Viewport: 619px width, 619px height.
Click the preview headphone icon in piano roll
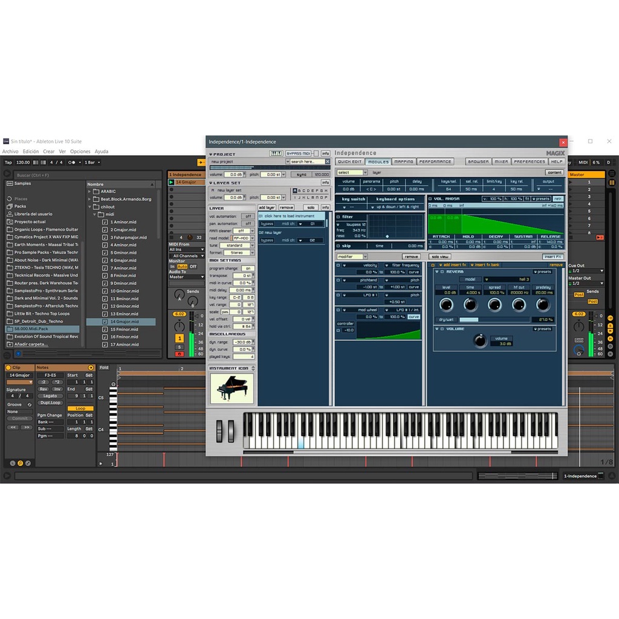(113, 384)
